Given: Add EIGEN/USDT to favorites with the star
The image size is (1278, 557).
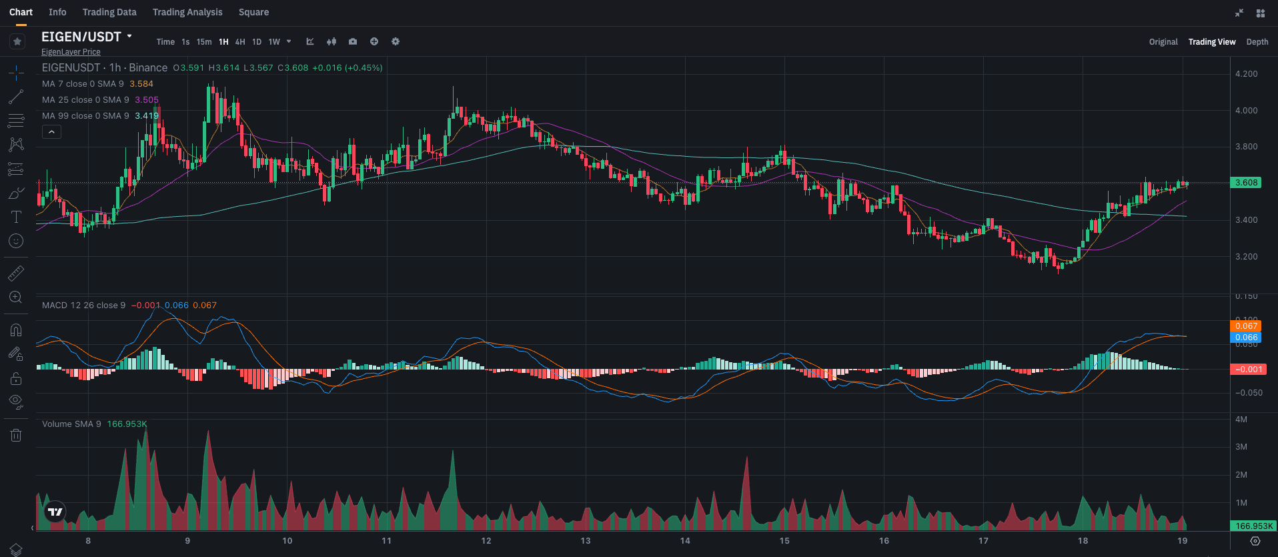Looking at the screenshot, I should coord(17,41).
